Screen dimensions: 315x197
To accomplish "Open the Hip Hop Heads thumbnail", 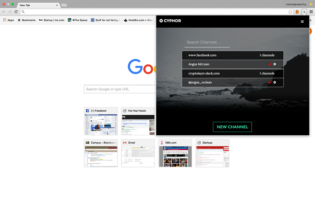I will pos(138,121).
